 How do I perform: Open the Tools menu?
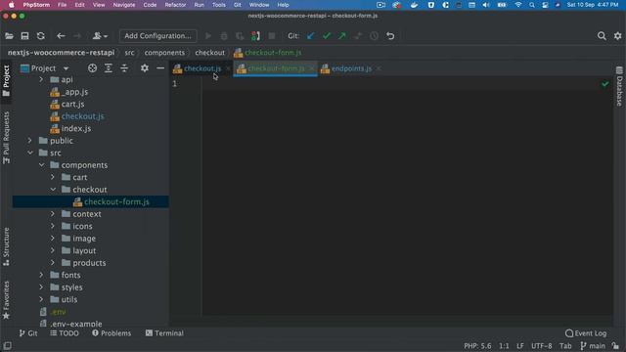[218, 5]
